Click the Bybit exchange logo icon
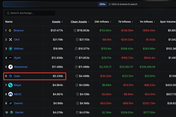The height and width of the screenshot is (117, 176). 11,58
